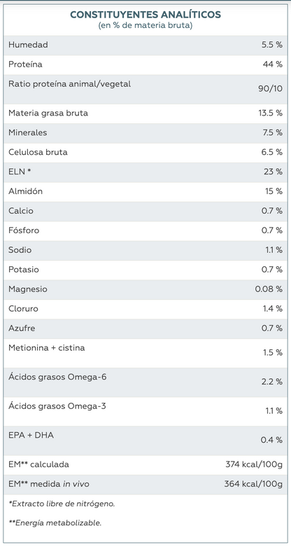Click the 90/10 ratio value
The image size is (291, 547).
(x=271, y=89)
